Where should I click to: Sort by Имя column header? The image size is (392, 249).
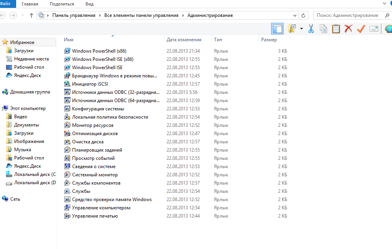tap(69, 40)
